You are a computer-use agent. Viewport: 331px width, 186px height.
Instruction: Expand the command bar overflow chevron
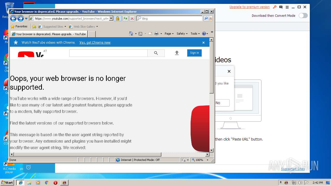tap(212, 32)
